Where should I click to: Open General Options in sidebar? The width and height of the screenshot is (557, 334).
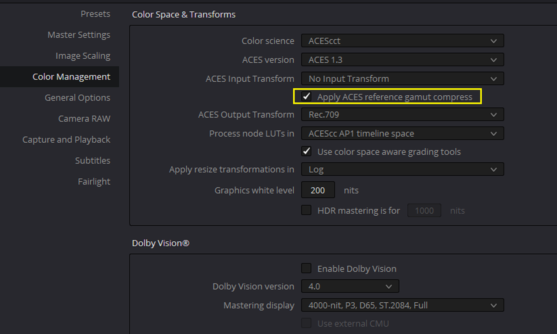[77, 97]
